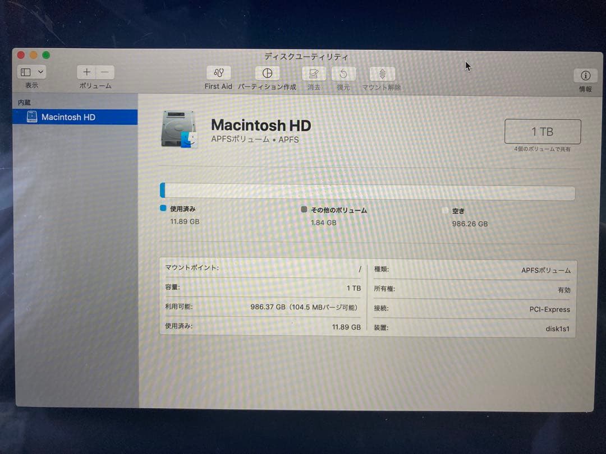Select the マウントポイント value field
Viewport: 606px width, 454px height.
[x=359, y=268]
